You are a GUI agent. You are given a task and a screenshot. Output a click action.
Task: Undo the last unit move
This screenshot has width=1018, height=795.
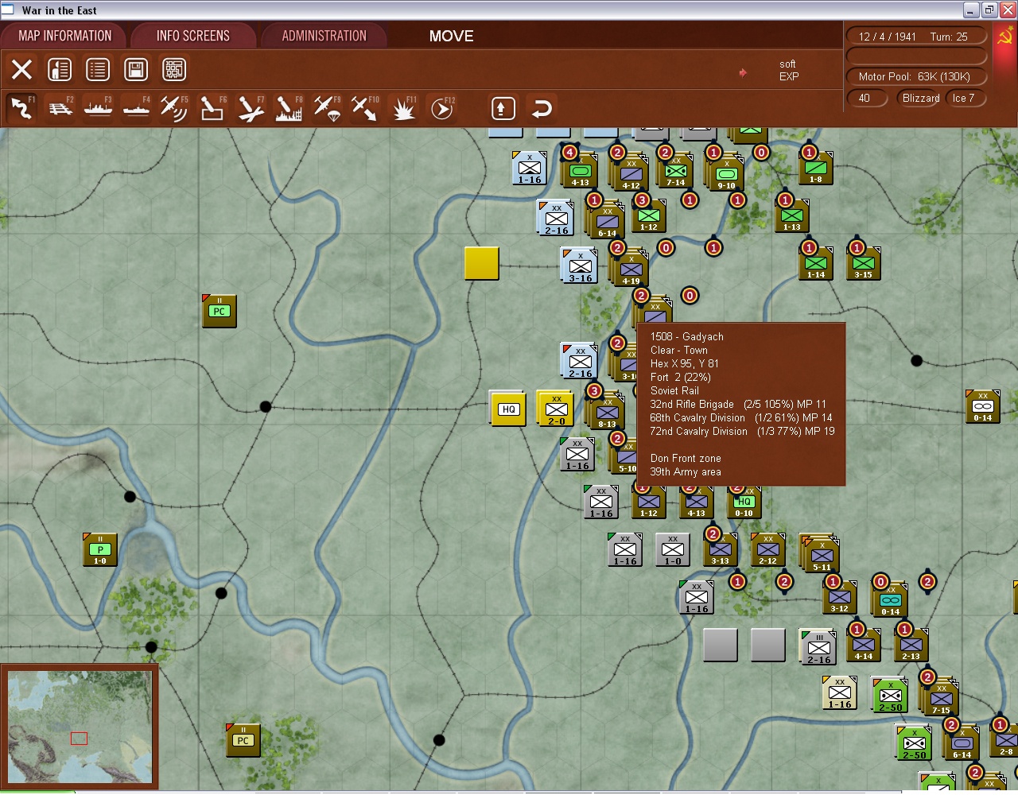click(x=542, y=107)
